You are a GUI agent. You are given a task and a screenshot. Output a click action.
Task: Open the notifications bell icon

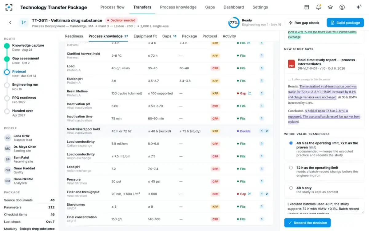[x=319, y=7]
